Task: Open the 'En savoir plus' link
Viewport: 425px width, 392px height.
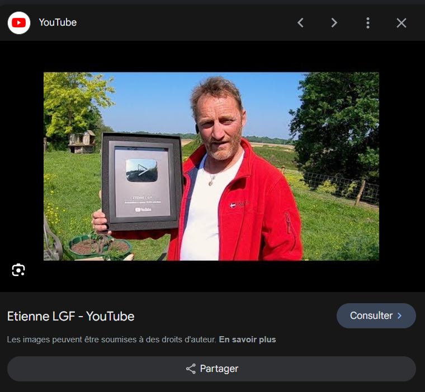Action: 247,340
